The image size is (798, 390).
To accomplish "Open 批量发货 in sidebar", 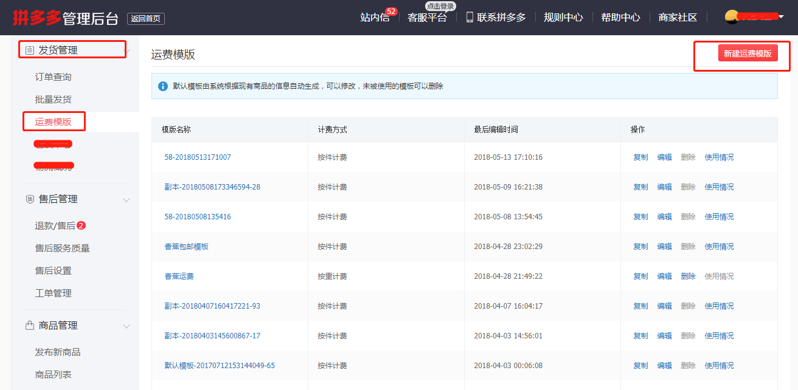I will (x=54, y=100).
